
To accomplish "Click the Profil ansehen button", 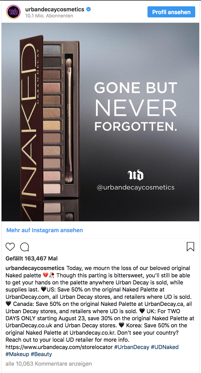I will pyautogui.click(x=171, y=12).
